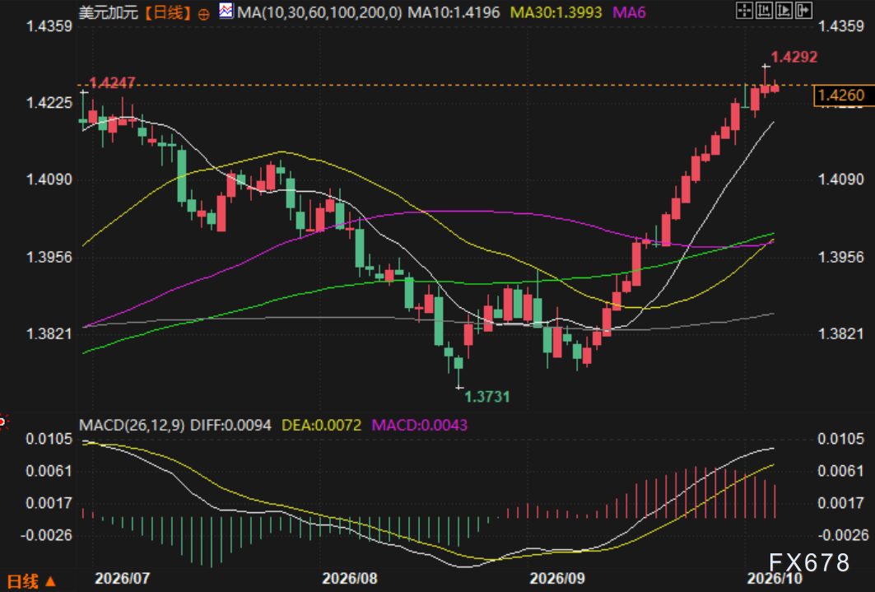Click the 1.3731 low price marker

pyautogui.click(x=487, y=397)
